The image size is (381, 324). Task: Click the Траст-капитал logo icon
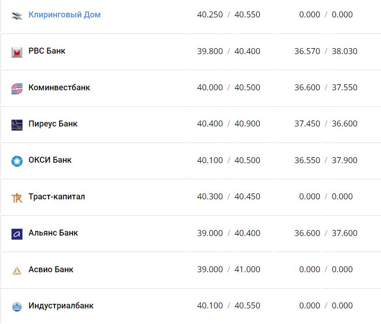(x=17, y=198)
